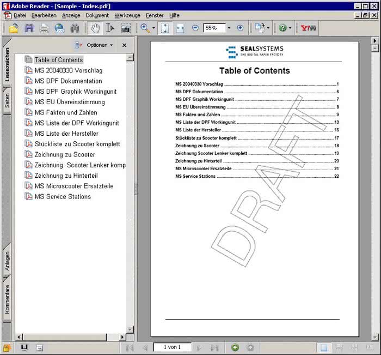This screenshot has height=355, width=381.
Task: Select Continuous Facing layout icon
Action: tap(354, 347)
